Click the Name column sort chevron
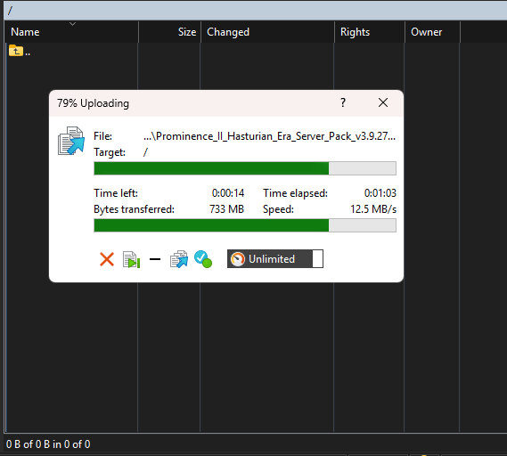 73,24
